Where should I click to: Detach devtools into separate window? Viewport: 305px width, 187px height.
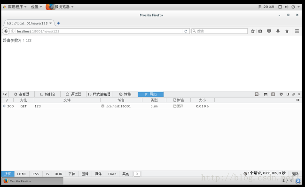click(x=293, y=94)
